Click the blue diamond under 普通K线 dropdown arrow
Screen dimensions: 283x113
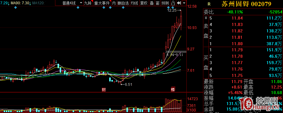click(78, 8)
